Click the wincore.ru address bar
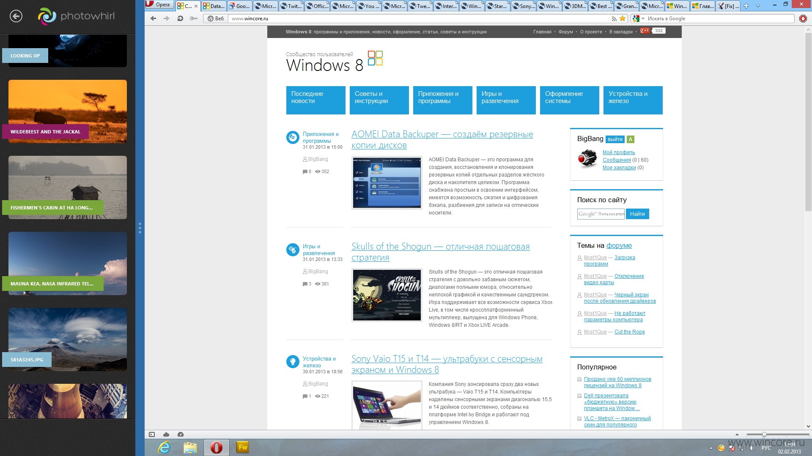The width and height of the screenshot is (812, 456). [419, 19]
